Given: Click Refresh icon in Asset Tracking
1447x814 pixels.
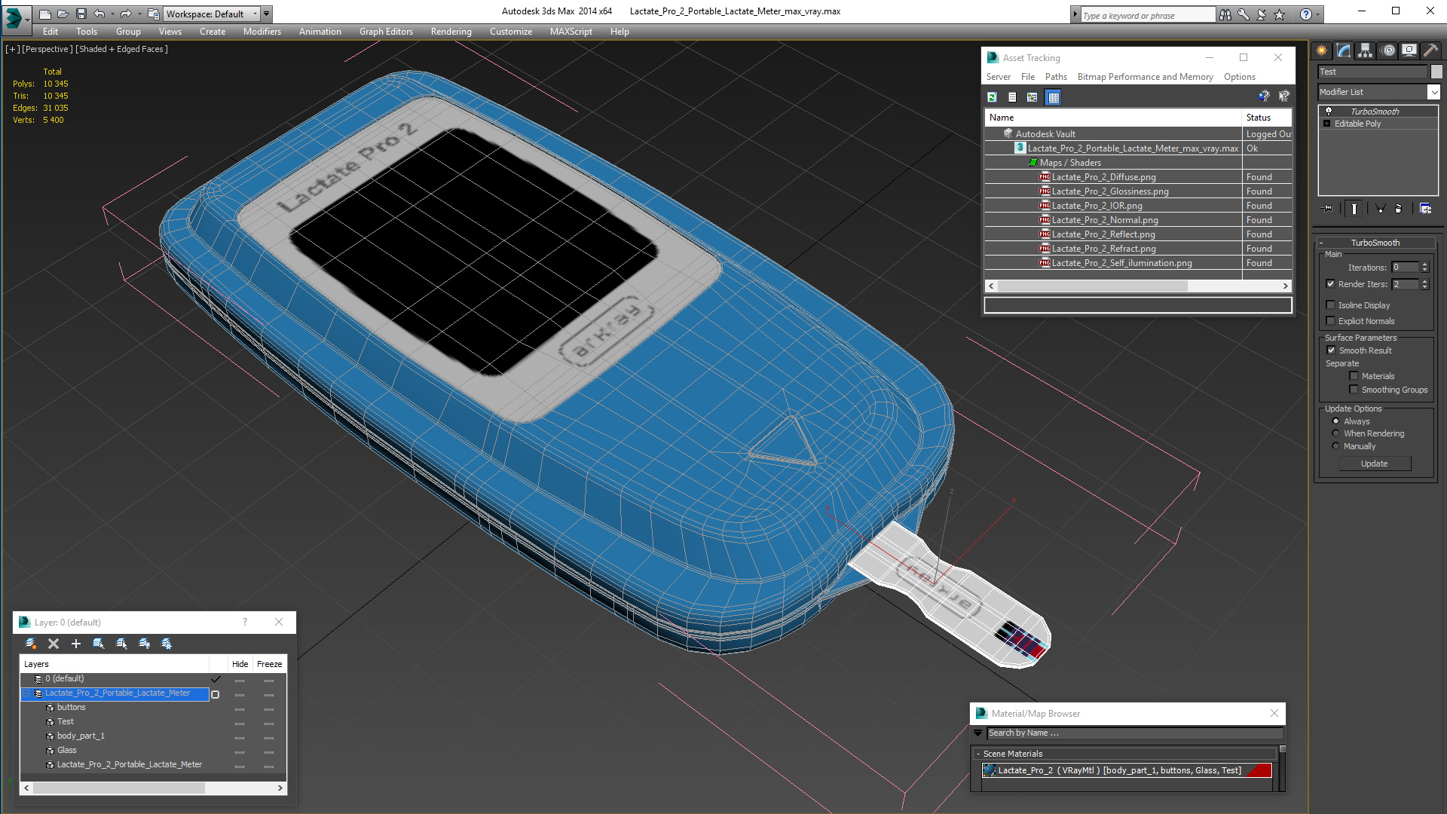Looking at the screenshot, I should pyautogui.click(x=993, y=97).
